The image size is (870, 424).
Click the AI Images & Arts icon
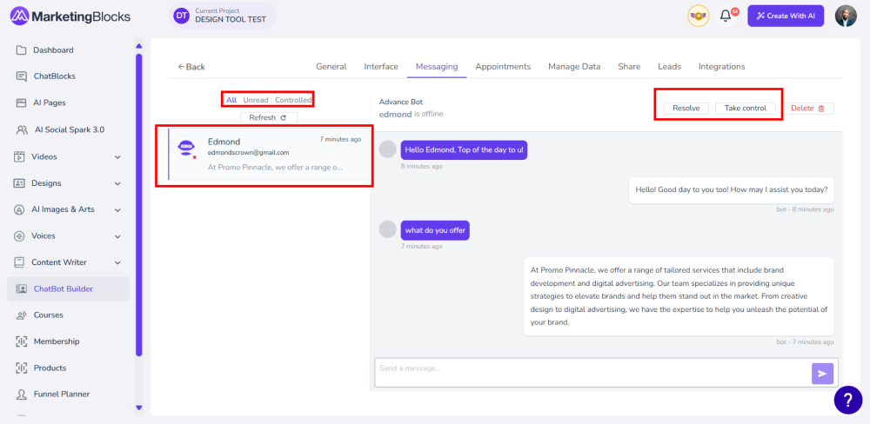pyautogui.click(x=19, y=209)
